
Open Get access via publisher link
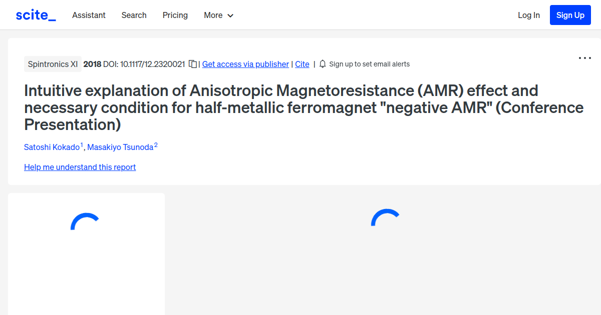tap(245, 64)
